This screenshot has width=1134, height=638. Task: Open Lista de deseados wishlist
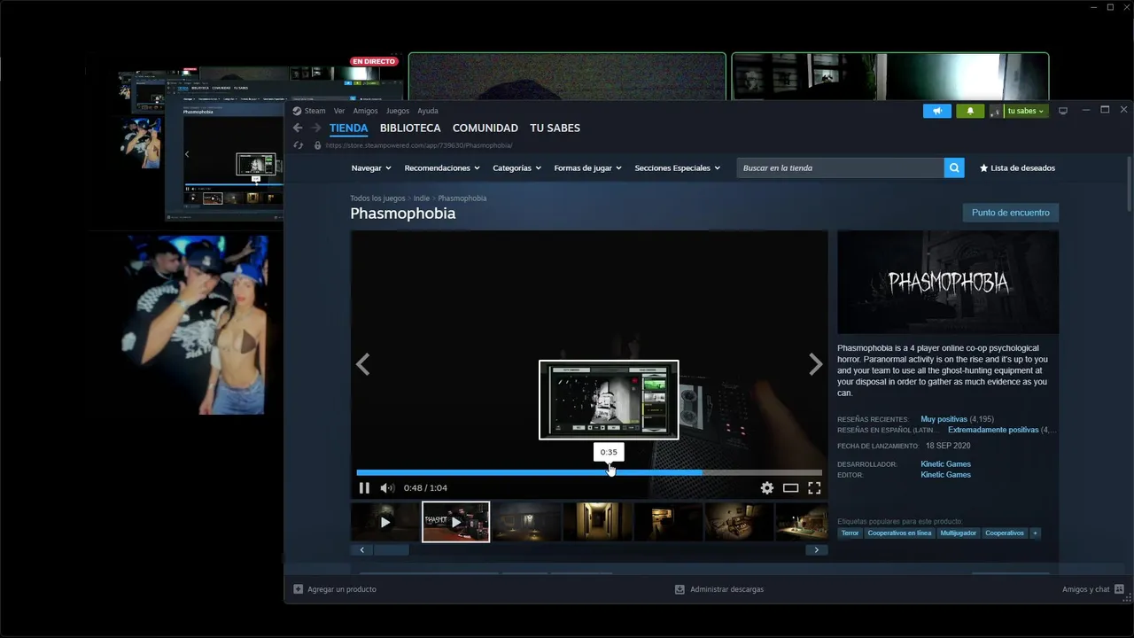[1017, 167]
